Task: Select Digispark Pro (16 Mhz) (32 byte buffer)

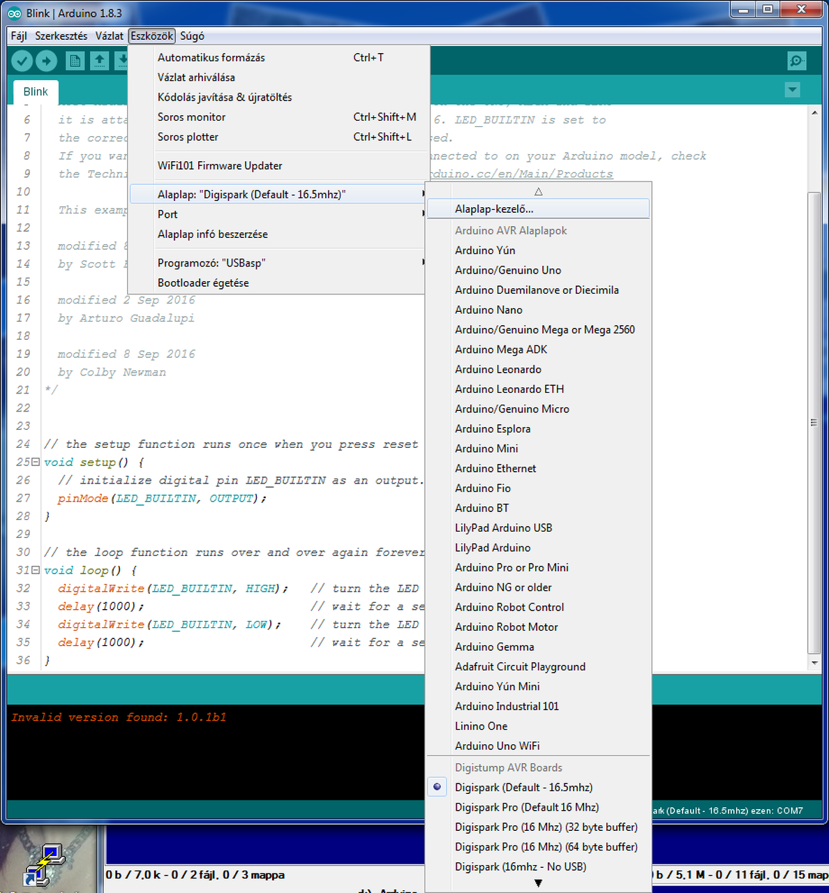Action: pos(537,827)
